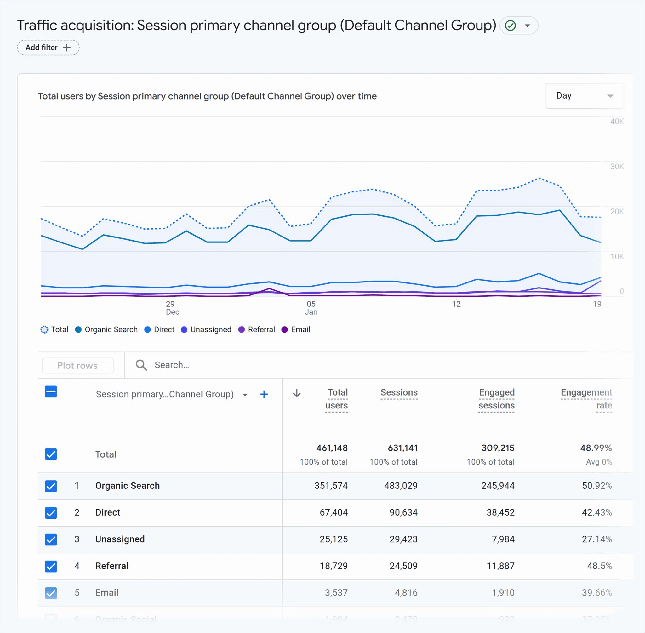Click the 39.66% Email engagement rate cell
Image resolution: width=645 pixels, height=633 pixels.
click(x=597, y=592)
